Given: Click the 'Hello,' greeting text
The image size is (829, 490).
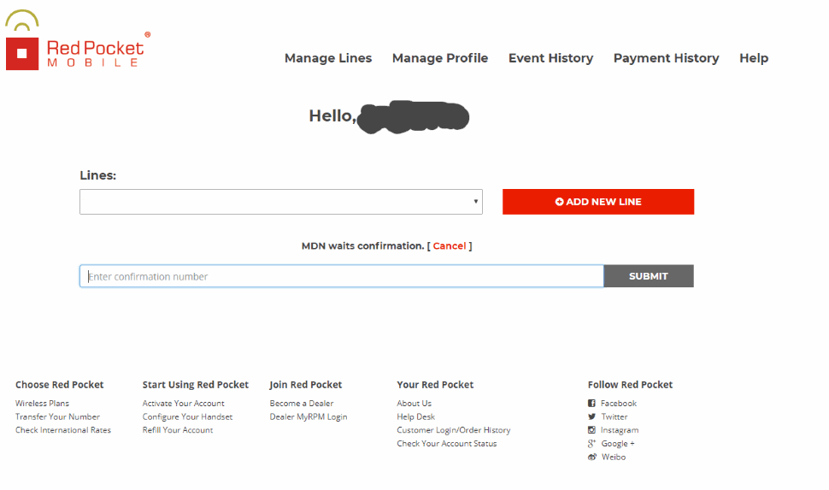Looking at the screenshot, I should (332, 116).
